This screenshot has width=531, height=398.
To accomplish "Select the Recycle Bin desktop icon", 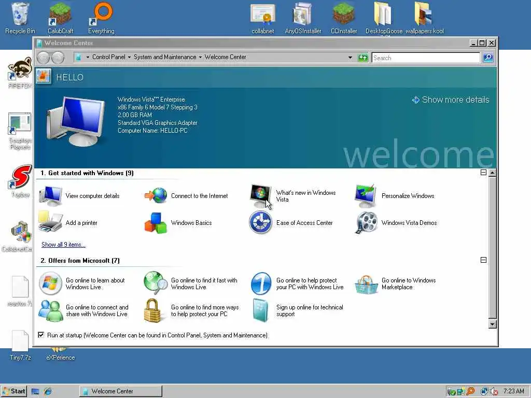I will (20, 18).
